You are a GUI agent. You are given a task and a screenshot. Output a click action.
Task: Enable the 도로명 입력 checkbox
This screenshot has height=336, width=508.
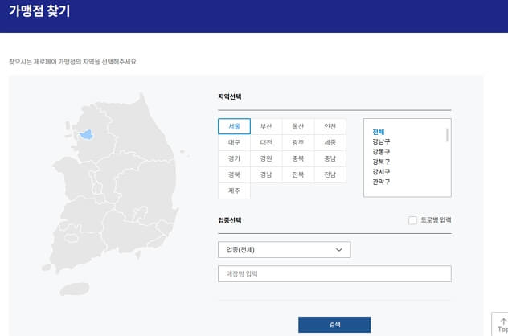click(x=412, y=220)
